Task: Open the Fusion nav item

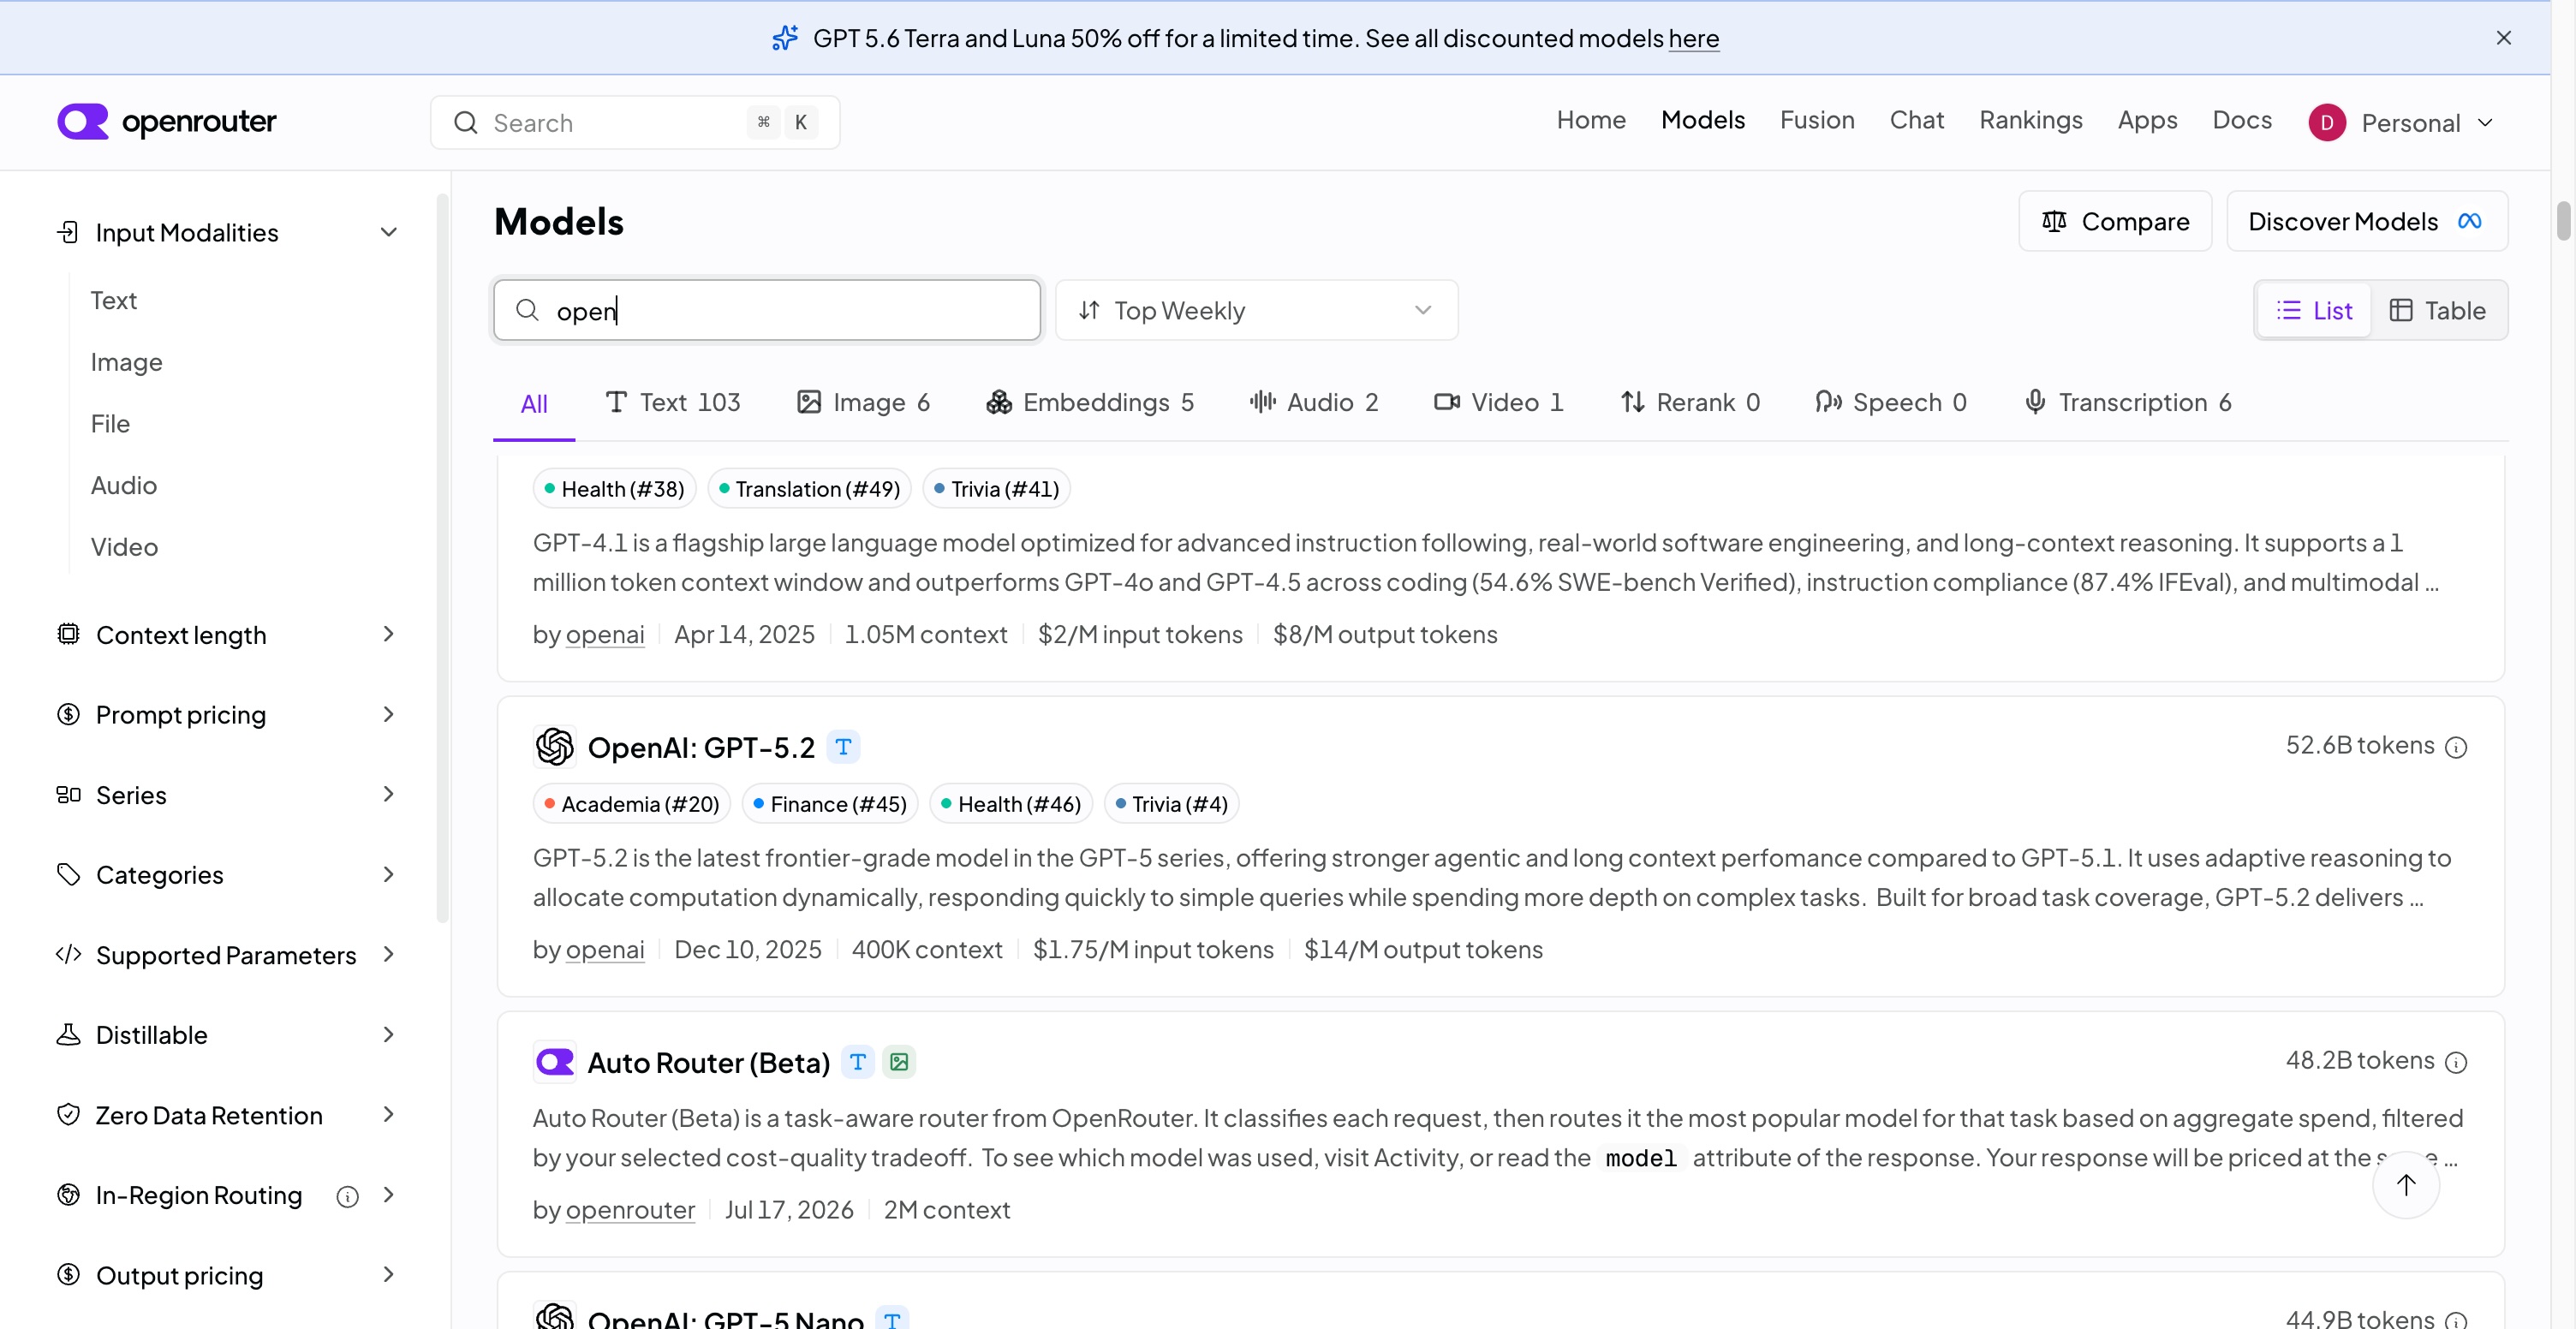Action: click(x=1816, y=120)
